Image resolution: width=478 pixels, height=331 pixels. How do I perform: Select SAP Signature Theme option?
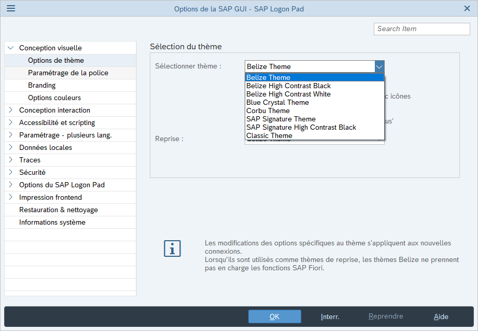point(314,119)
